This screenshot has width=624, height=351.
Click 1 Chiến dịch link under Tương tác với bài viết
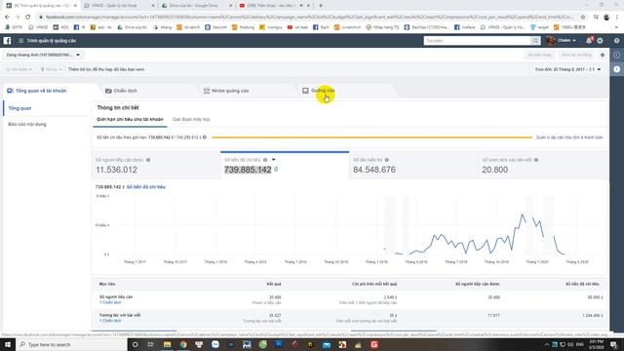point(110,321)
